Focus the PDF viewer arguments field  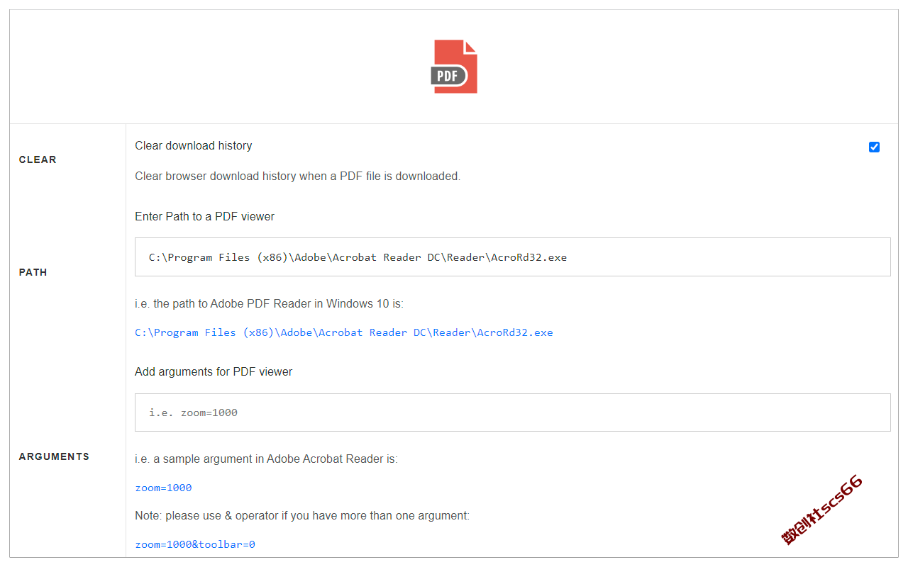(512, 412)
